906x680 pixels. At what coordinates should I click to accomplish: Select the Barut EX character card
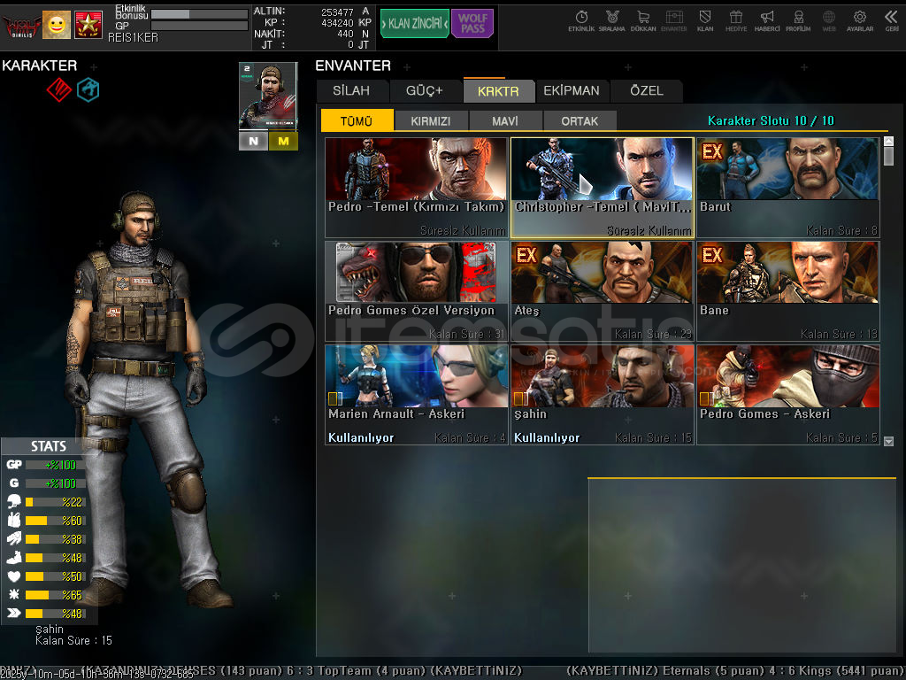788,188
